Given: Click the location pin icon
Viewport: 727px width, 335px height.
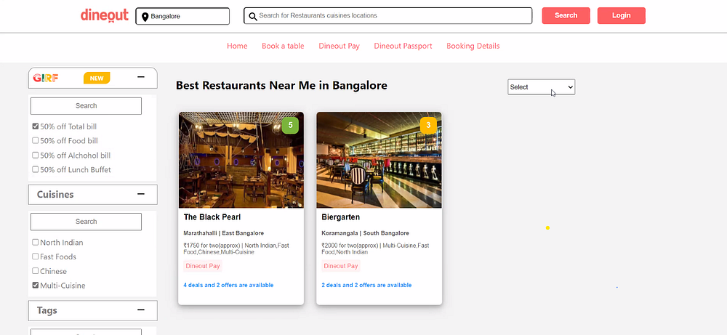Looking at the screenshot, I should pyautogui.click(x=145, y=17).
